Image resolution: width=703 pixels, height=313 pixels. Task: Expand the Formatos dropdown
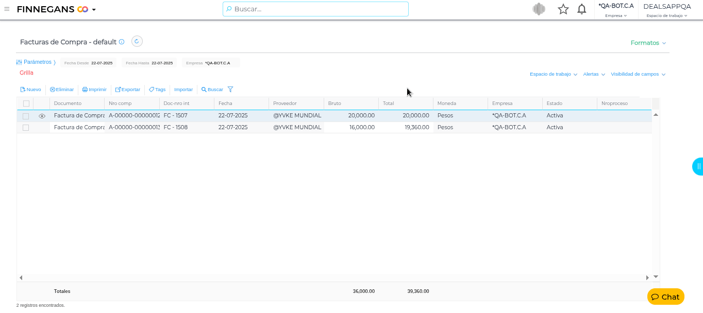(x=648, y=43)
